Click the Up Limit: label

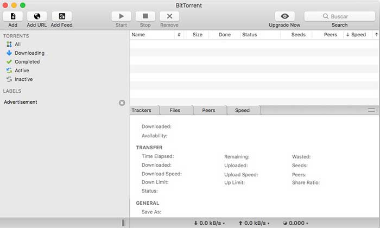pyautogui.click(x=235, y=182)
